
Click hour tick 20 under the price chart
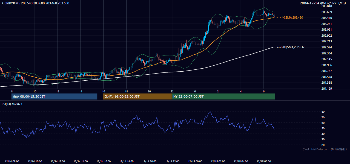pyautogui.click(x=149, y=91)
